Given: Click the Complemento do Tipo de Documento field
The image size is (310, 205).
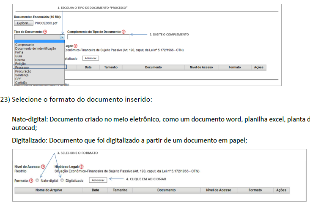Looking at the screenshot, I should [98, 37].
